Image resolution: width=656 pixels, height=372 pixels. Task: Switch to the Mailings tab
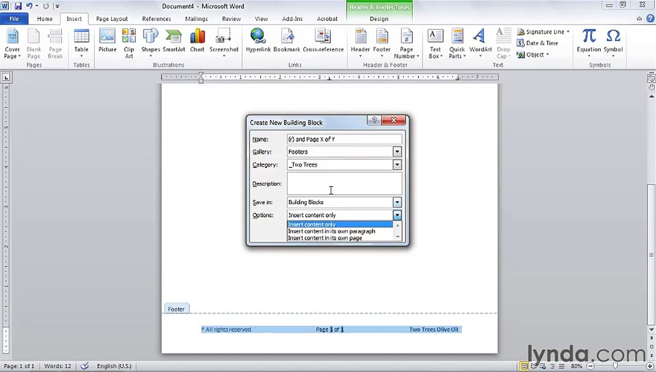[x=196, y=19]
